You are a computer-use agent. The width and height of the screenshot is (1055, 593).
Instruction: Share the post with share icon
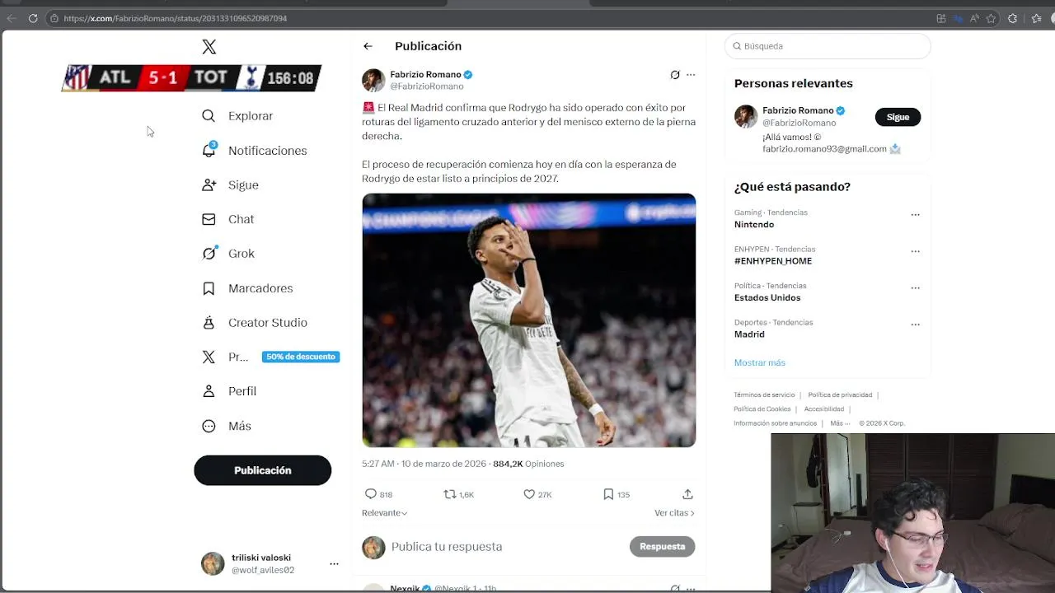(x=687, y=494)
